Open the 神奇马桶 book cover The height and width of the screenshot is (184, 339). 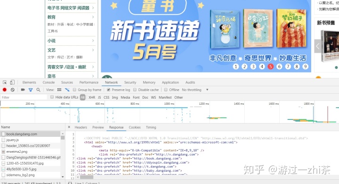click(x=225, y=29)
